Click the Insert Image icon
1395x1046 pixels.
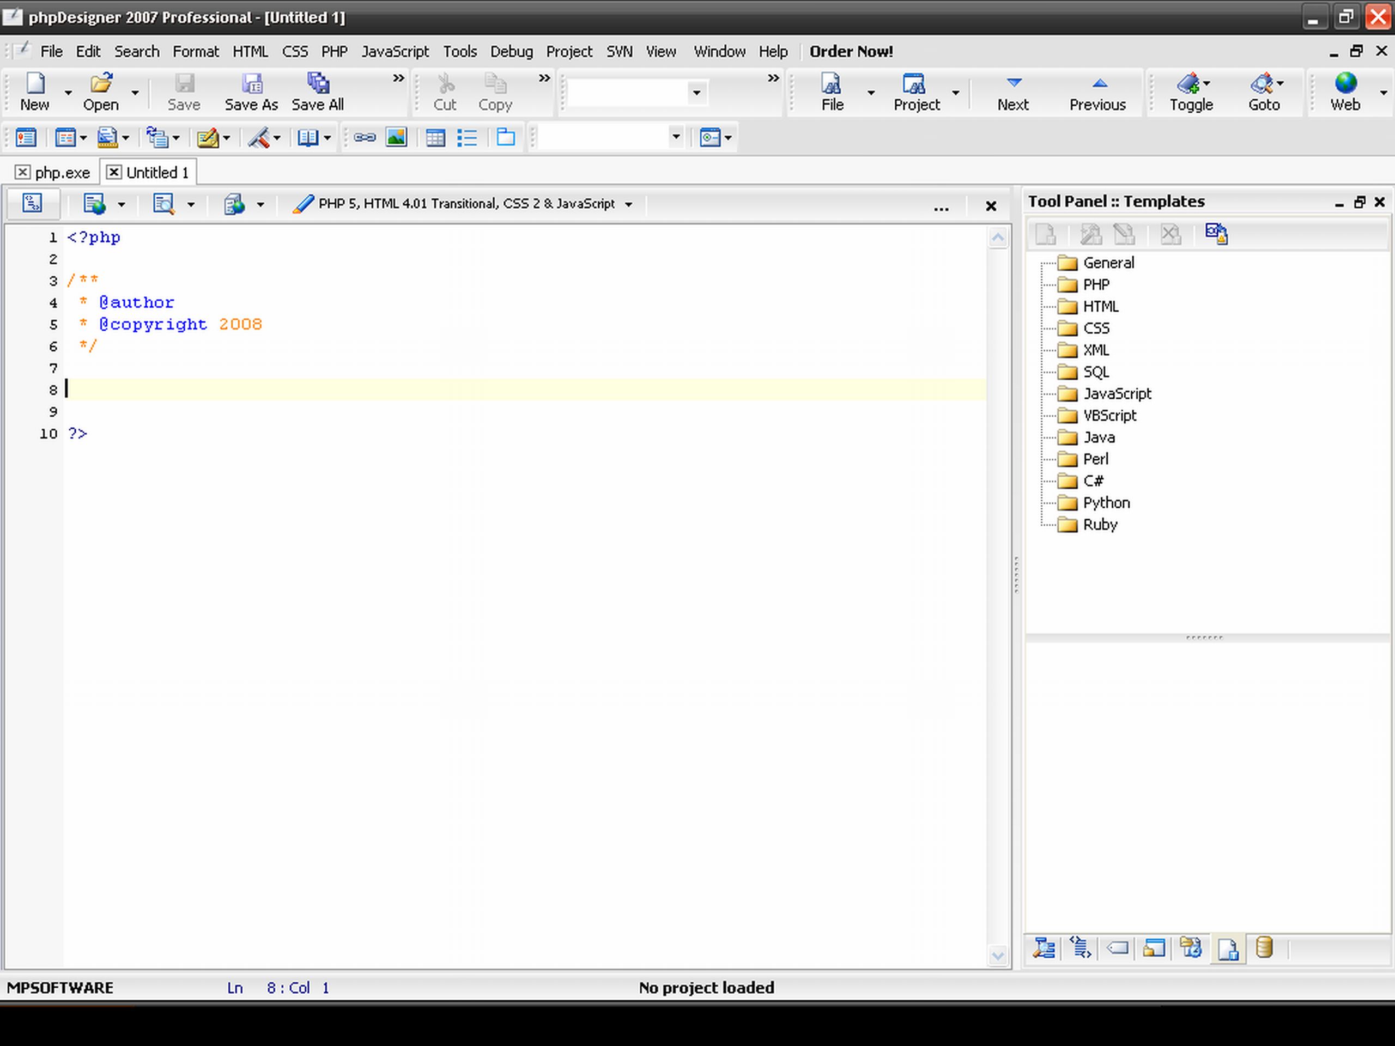396,137
